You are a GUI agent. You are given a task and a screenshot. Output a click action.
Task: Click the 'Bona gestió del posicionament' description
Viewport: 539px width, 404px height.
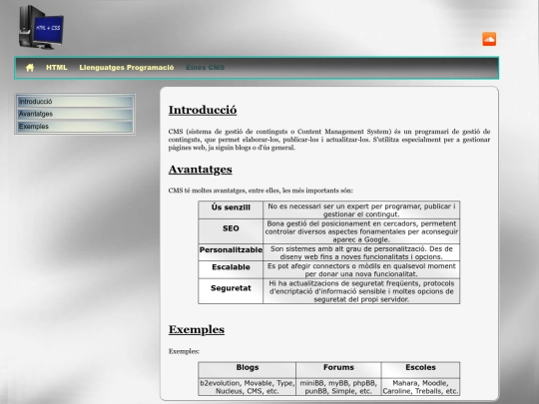(x=361, y=231)
